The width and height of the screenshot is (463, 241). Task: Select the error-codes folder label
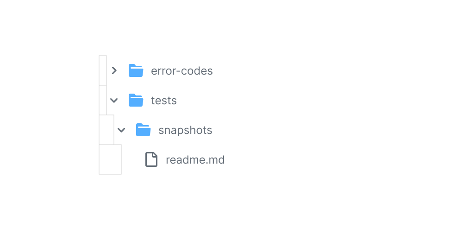(181, 71)
